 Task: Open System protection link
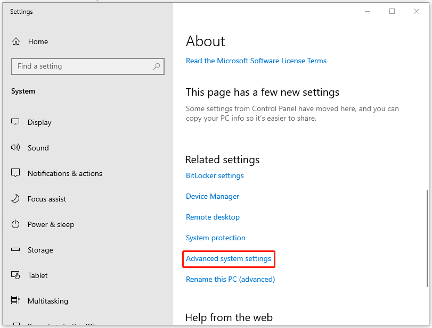215,238
